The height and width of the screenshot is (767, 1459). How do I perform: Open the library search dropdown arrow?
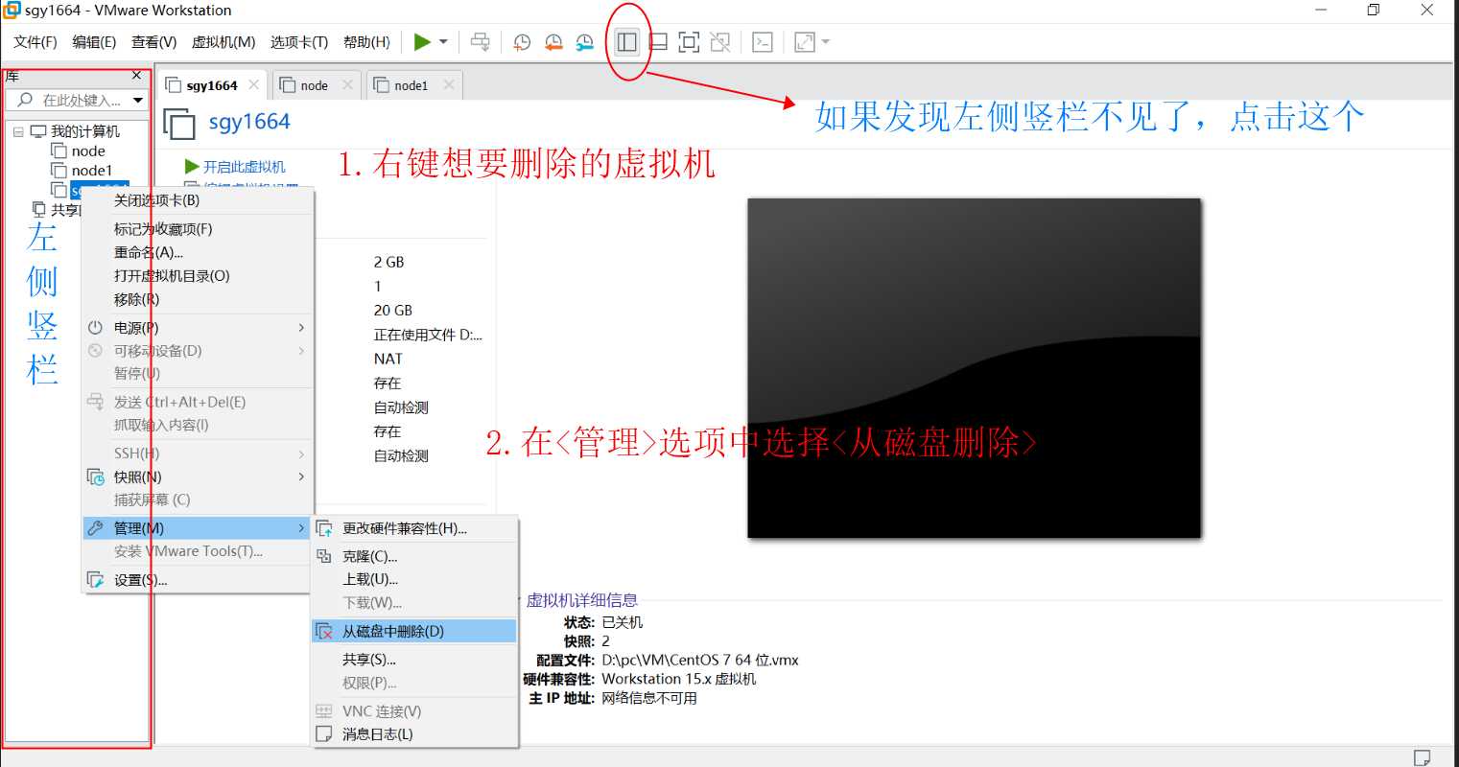point(138,100)
